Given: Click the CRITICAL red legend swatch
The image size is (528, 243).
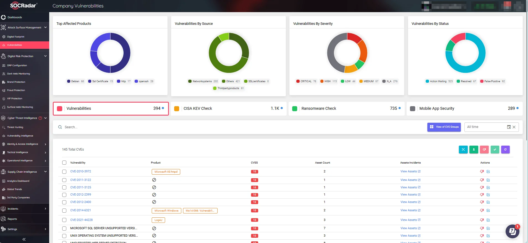Looking at the screenshot, I should 298,81.
